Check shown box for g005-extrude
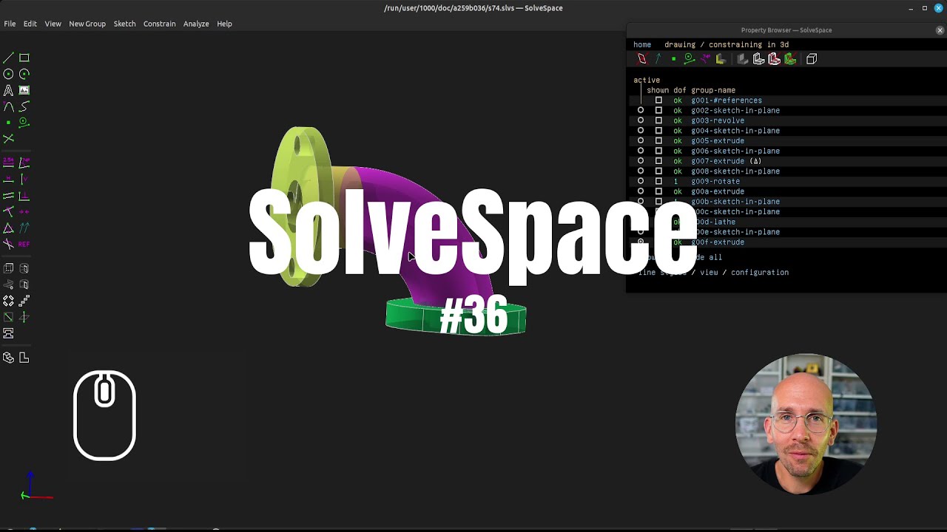This screenshot has width=947, height=532. click(x=658, y=140)
